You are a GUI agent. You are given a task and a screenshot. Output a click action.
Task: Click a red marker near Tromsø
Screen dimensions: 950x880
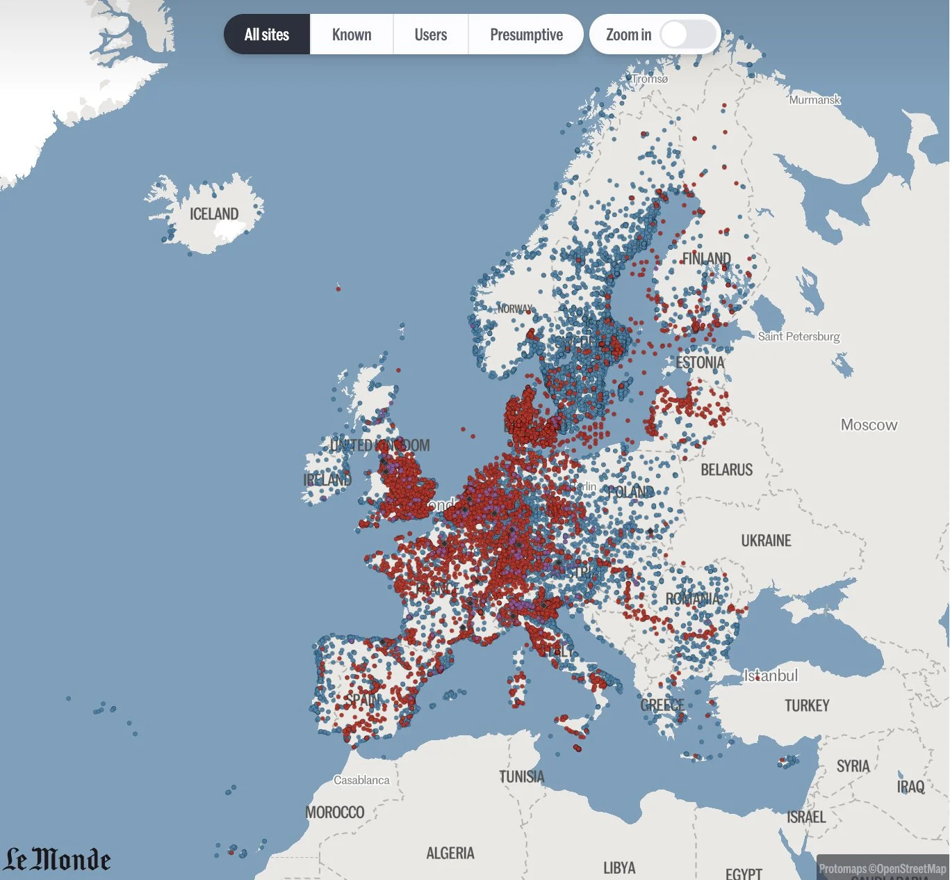(x=643, y=134)
